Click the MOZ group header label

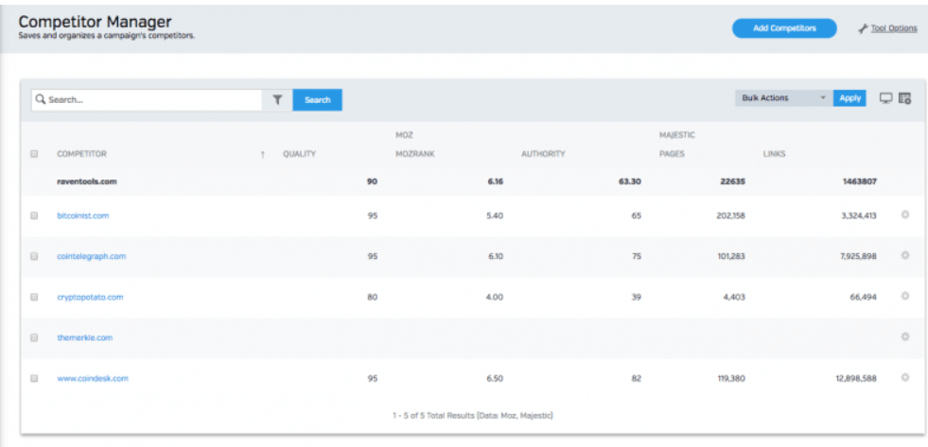pos(404,135)
